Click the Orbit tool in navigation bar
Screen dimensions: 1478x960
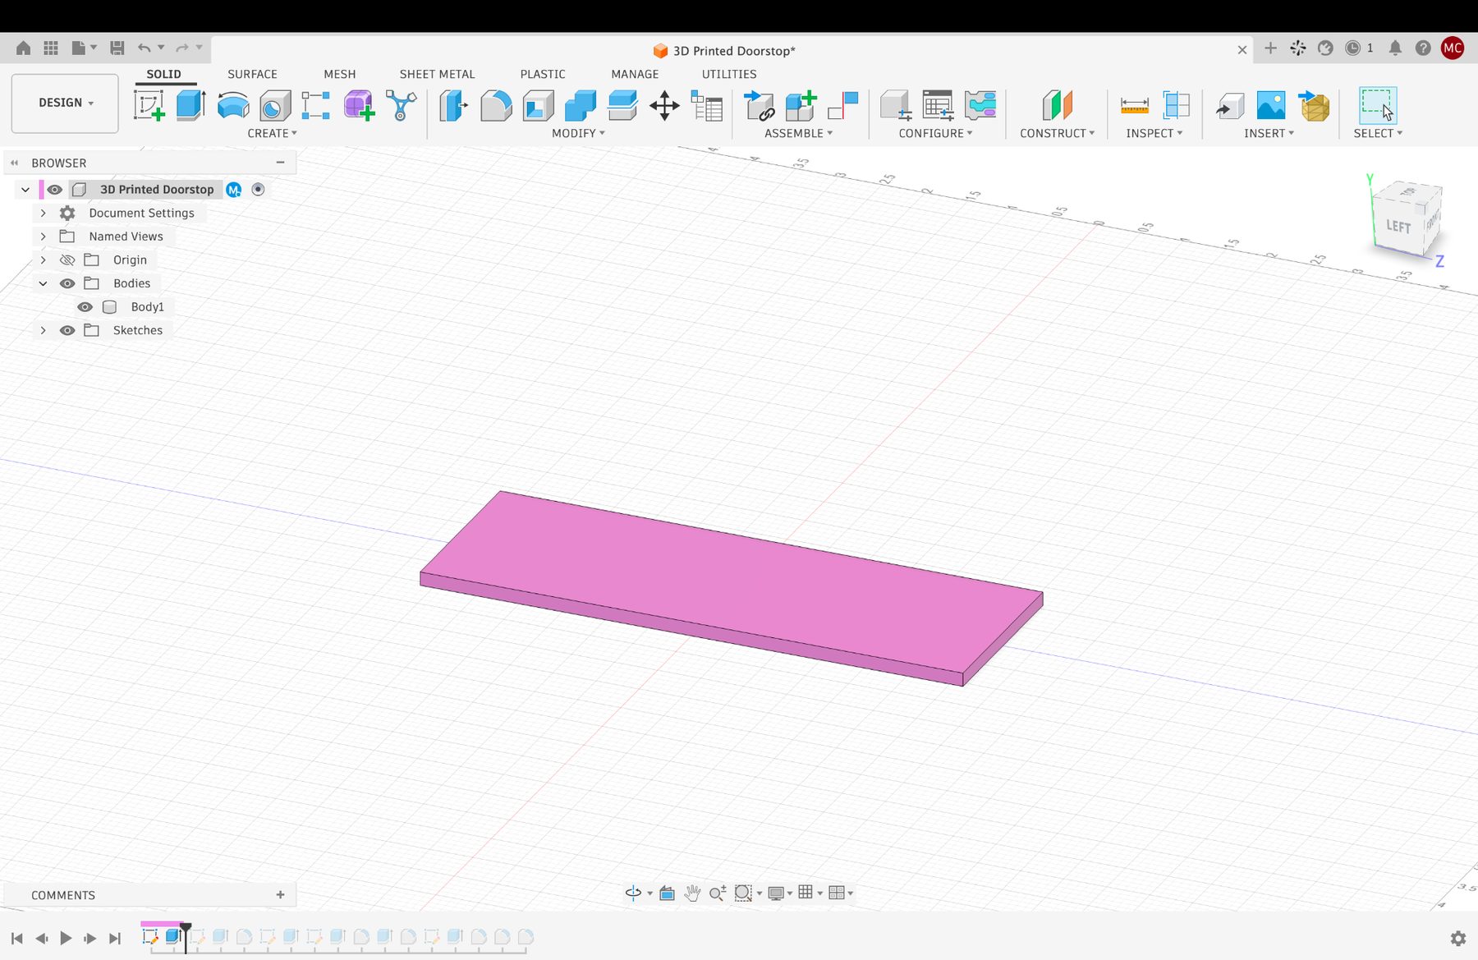click(x=633, y=893)
